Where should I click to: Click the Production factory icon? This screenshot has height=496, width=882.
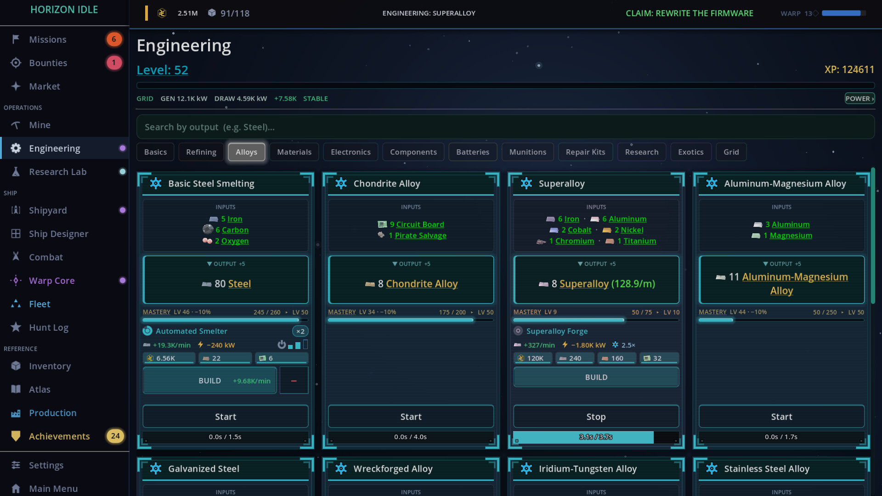[16, 413]
